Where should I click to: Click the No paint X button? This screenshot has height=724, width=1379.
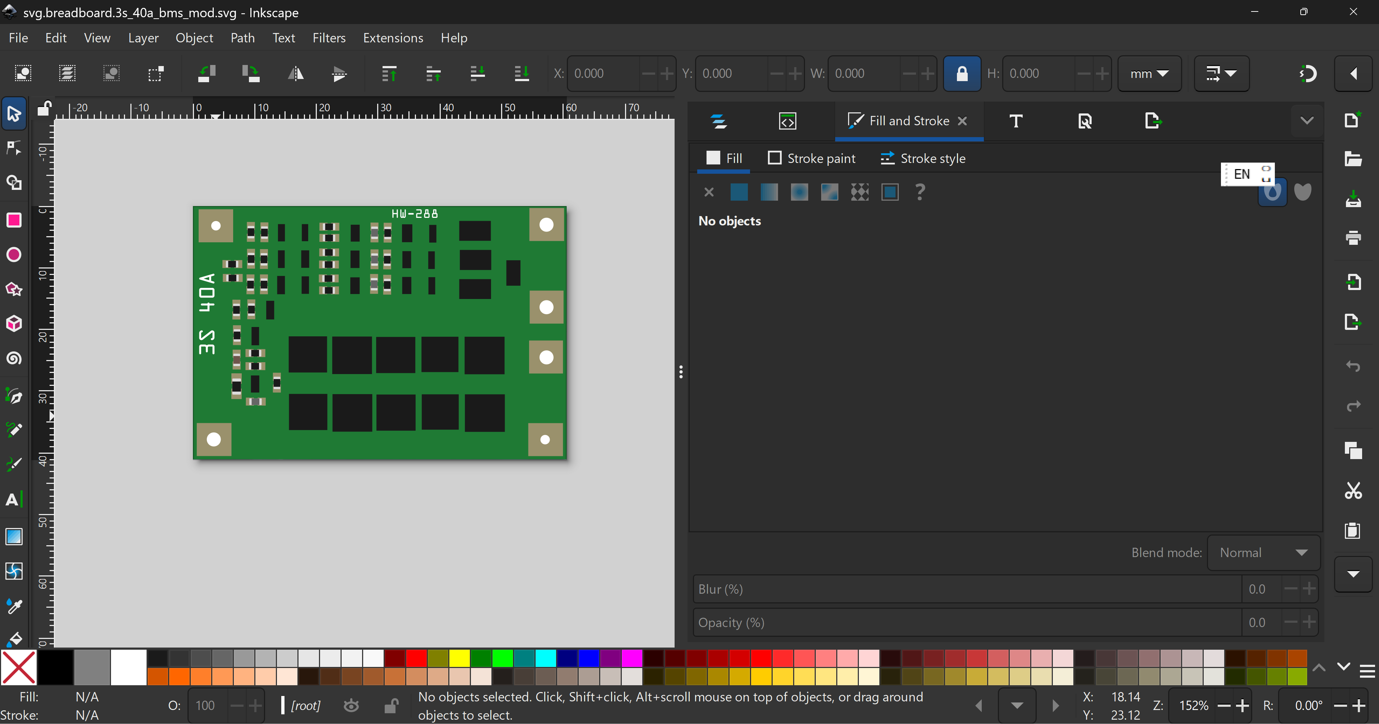709,192
